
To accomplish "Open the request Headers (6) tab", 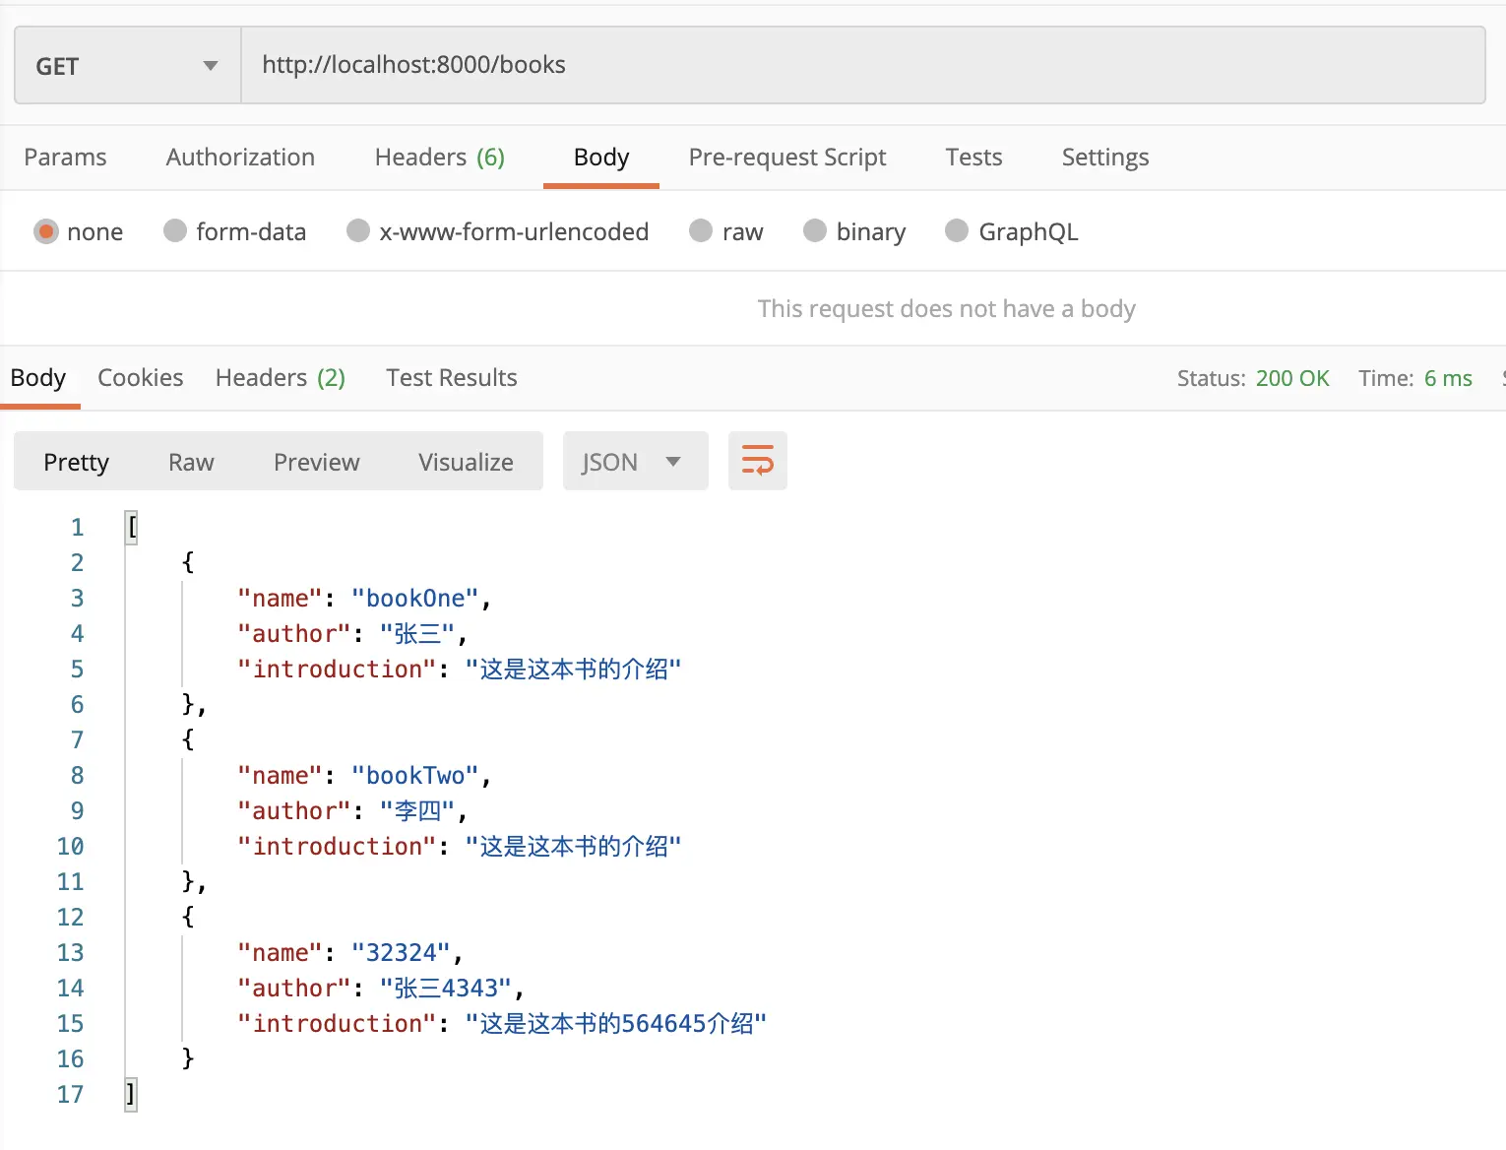I will click(439, 158).
